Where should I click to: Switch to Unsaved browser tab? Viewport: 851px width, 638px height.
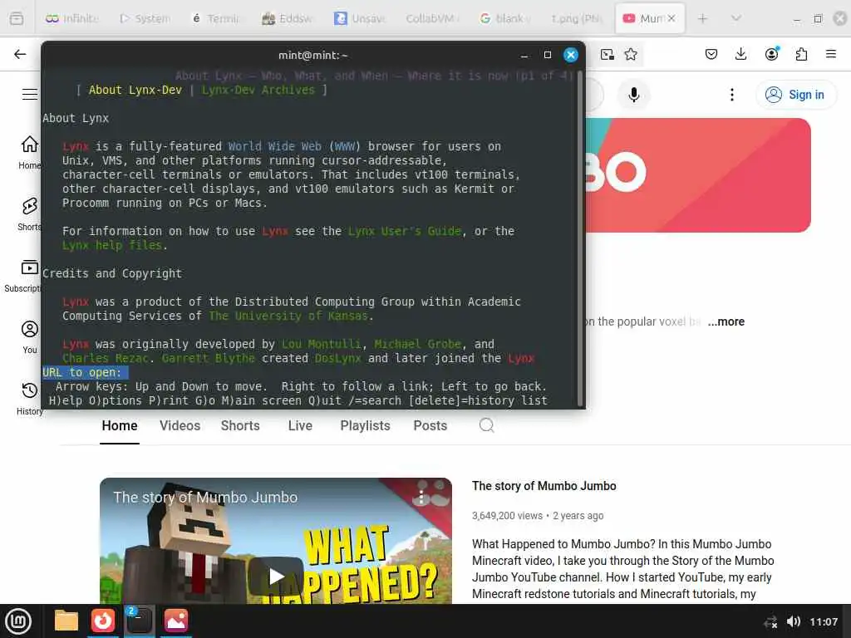point(360,18)
